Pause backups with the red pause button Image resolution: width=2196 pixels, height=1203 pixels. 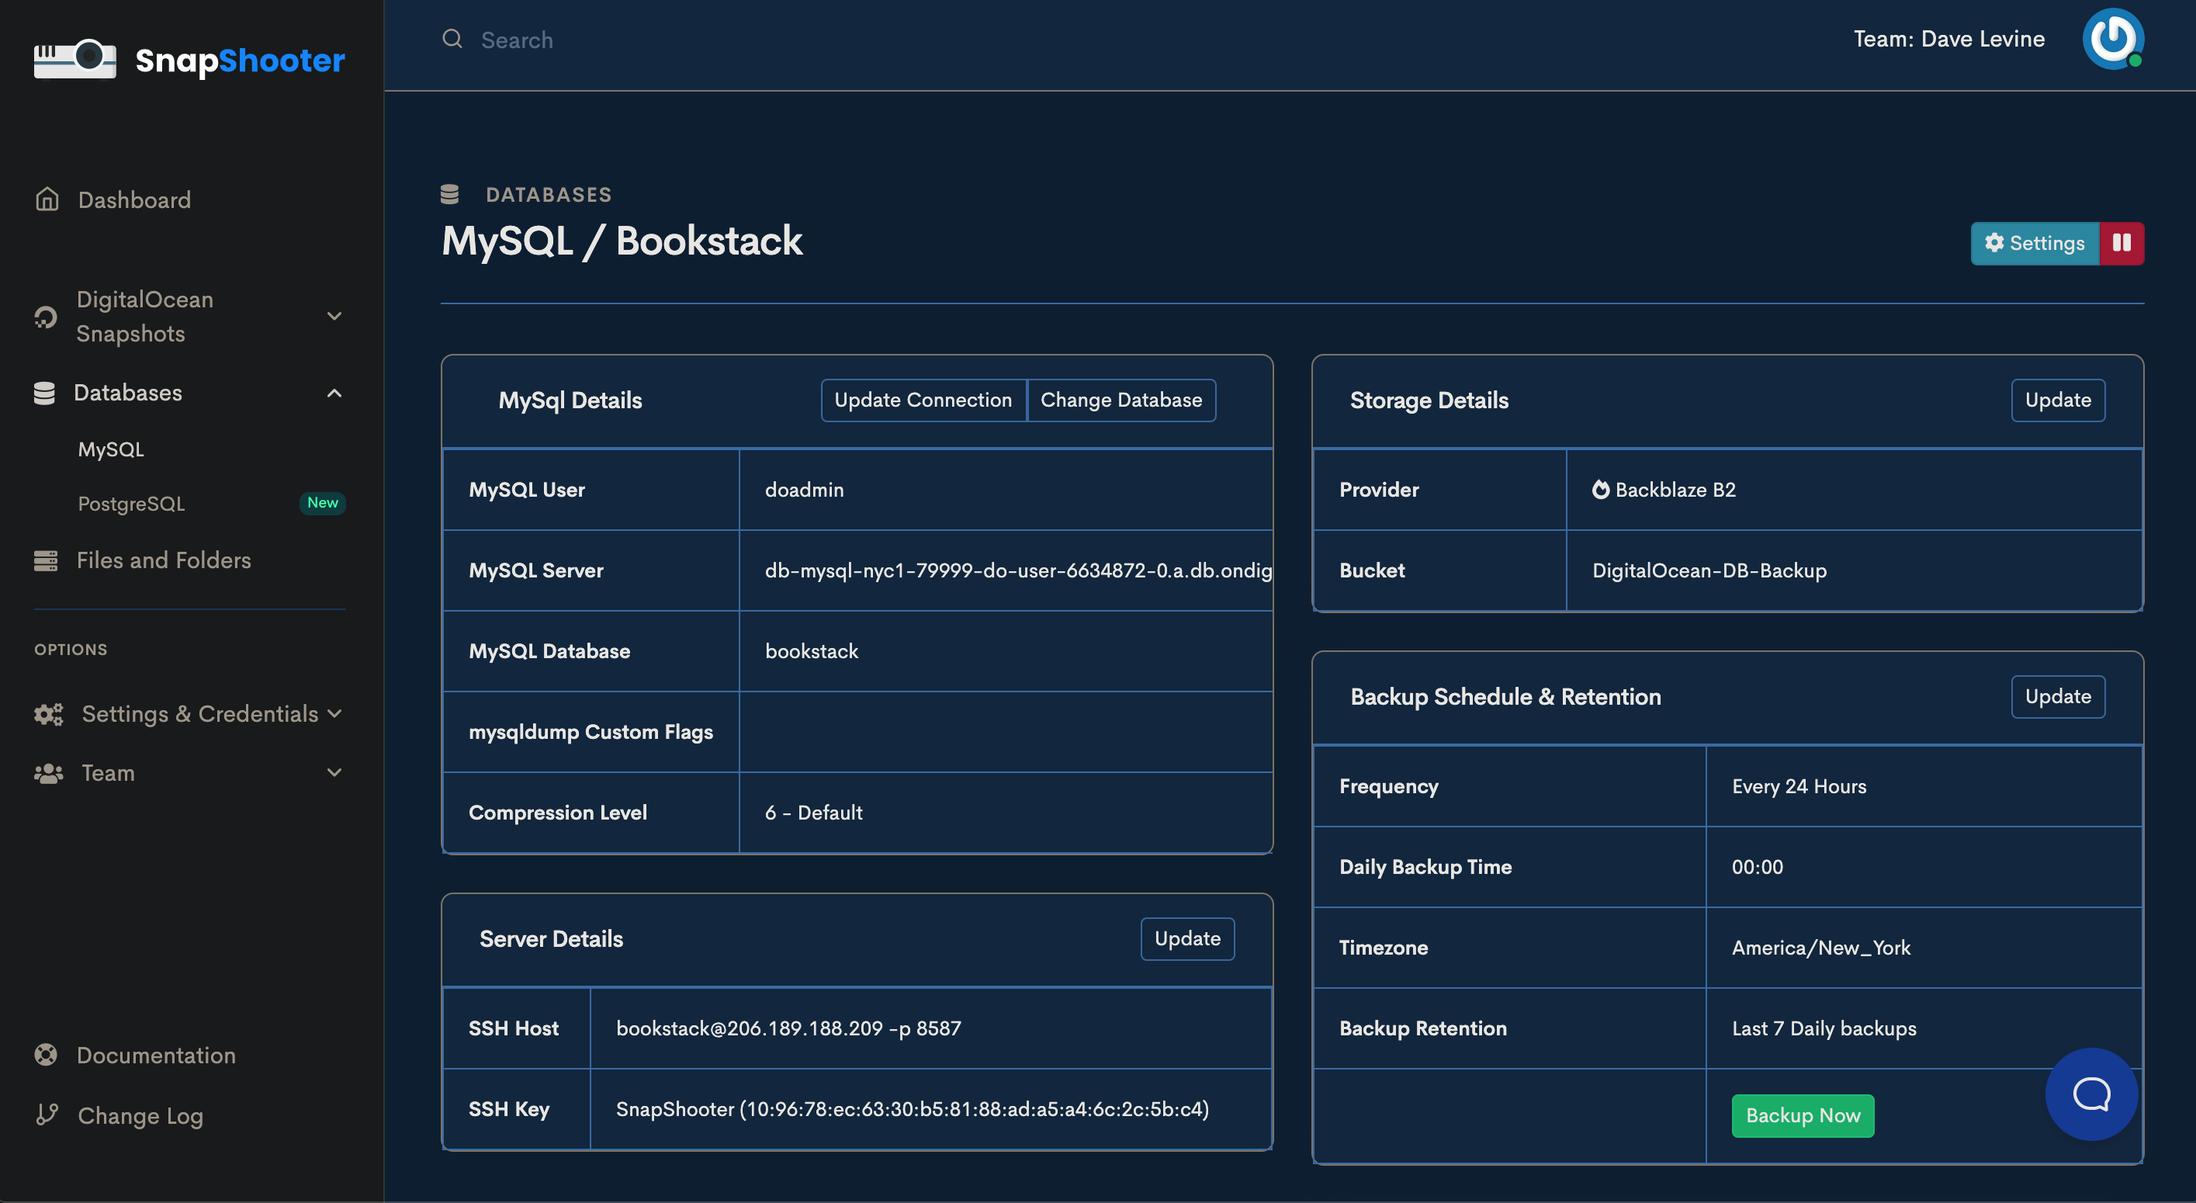[x=2121, y=243]
